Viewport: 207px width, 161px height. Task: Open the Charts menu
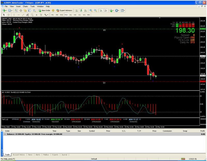tap(25, 6)
